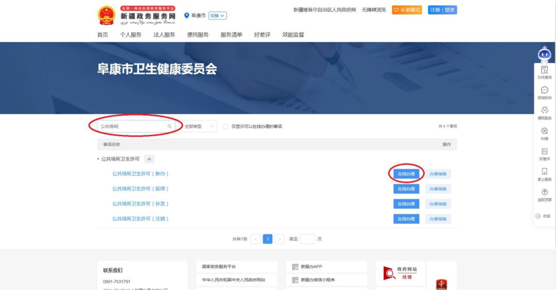Click the 长者模式 button
This screenshot has height=290, width=556.
click(x=407, y=10)
